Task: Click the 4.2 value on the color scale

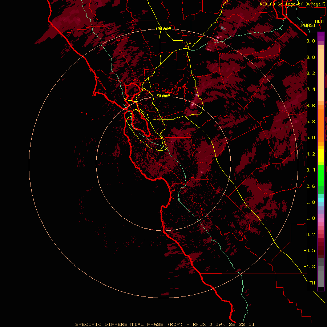Action: pos(311,154)
